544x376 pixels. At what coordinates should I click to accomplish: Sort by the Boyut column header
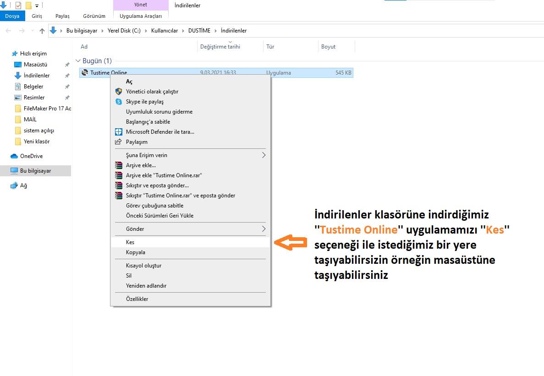tap(336, 47)
